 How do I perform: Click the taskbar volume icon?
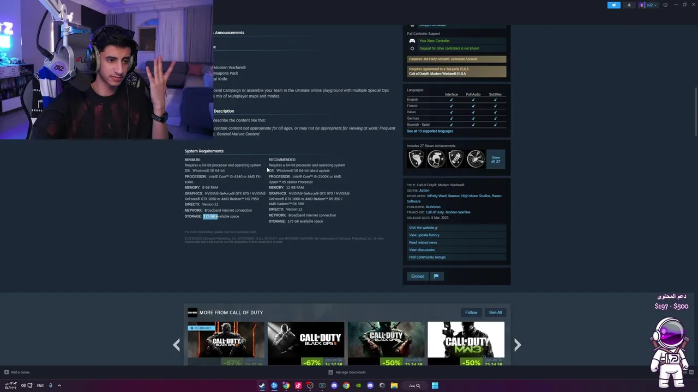tap(23, 385)
